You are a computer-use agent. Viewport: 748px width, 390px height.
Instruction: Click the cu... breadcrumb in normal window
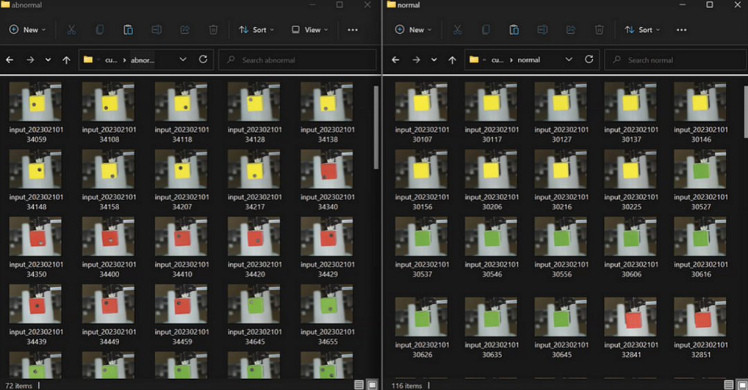click(497, 60)
